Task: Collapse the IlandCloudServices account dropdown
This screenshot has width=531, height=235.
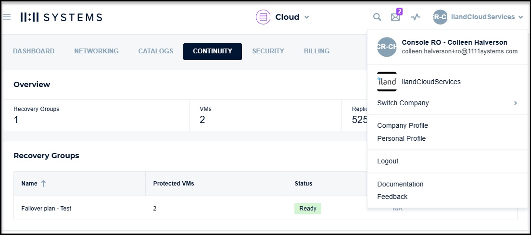Action: (520, 17)
